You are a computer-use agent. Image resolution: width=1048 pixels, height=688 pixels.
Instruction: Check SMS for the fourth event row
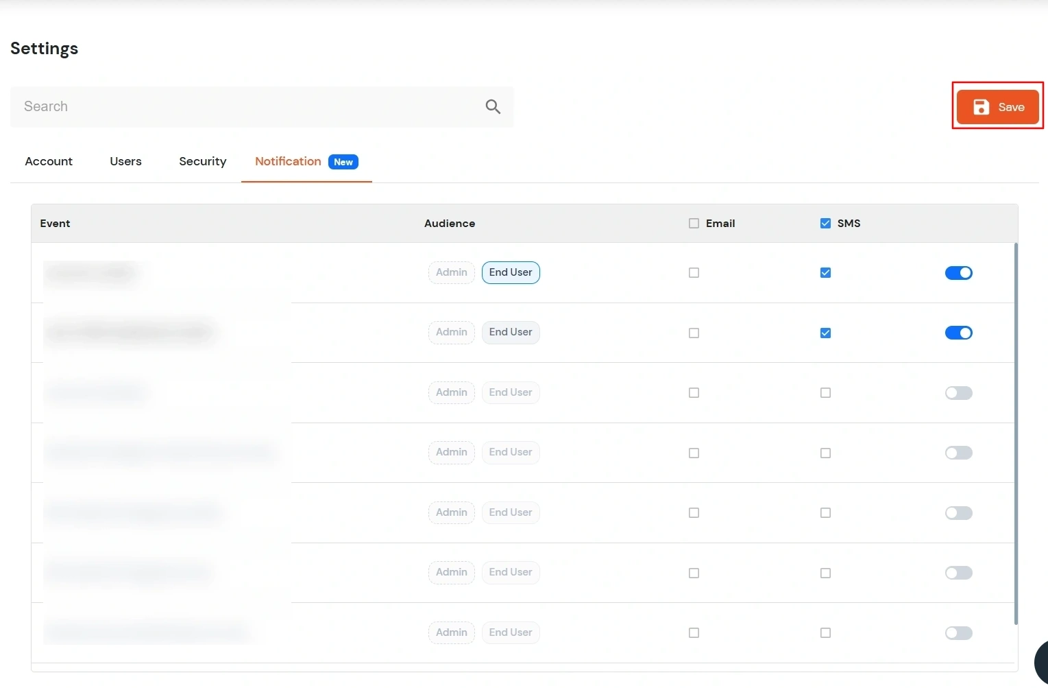(x=825, y=453)
